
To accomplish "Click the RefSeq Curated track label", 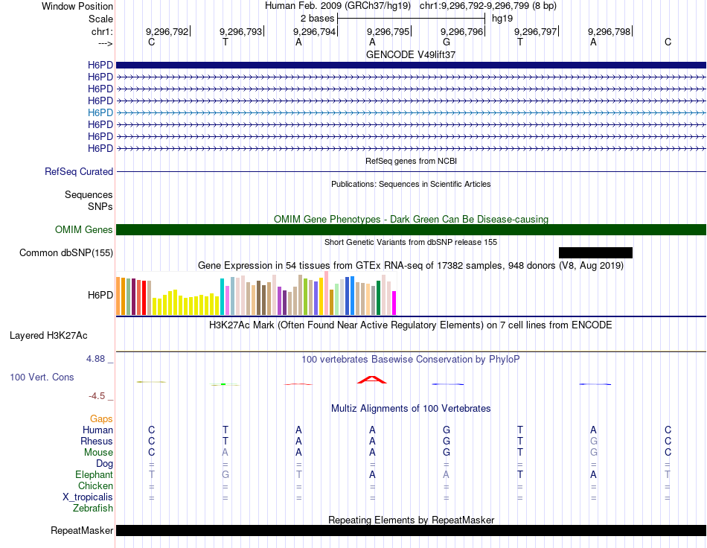I will pyautogui.click(x=79, y=171).
